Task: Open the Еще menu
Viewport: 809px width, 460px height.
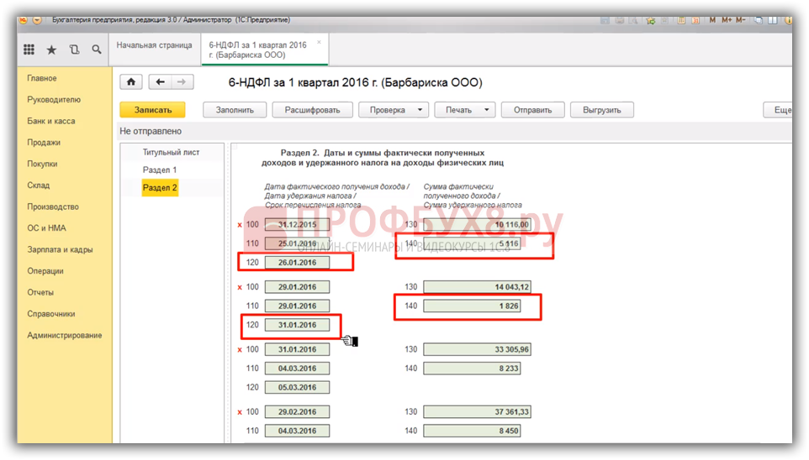Action: point(782,110)
